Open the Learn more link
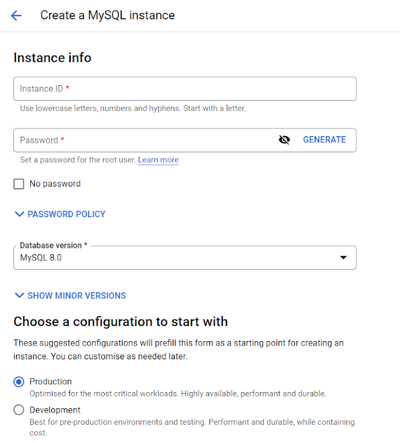The height and width of the screenshot is (443, 400). coord(158,160)
